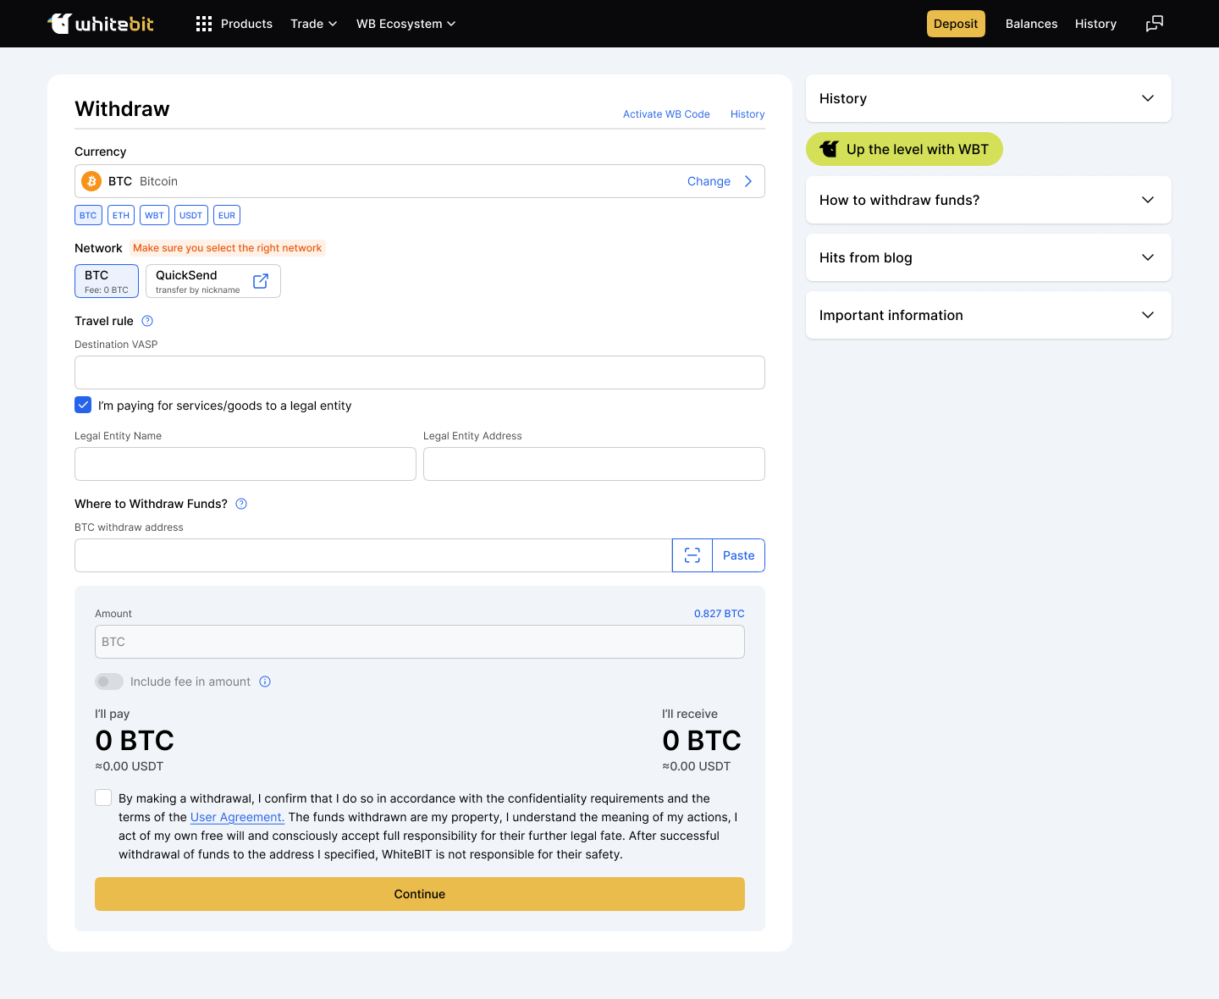Viewport: 1219px width, 999px height.
Task: Check the withdrawal confirmation agreement checkbox
Action: pyautogui.click(x=103, y=798)
